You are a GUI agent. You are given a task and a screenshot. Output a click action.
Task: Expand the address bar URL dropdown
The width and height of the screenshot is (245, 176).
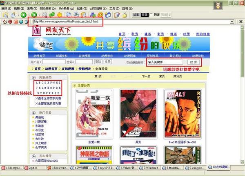(x=232, y=22)
